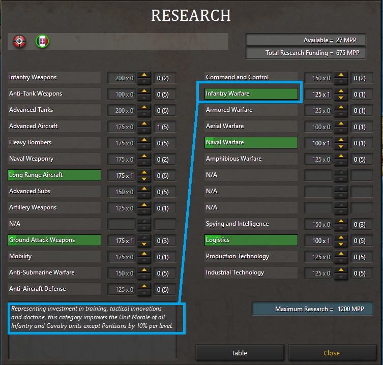Increase Artillery Weapons research with up arrow
The width and height of the screenshot is (383, 365).
pyautogui.click(x=144, y=205)
